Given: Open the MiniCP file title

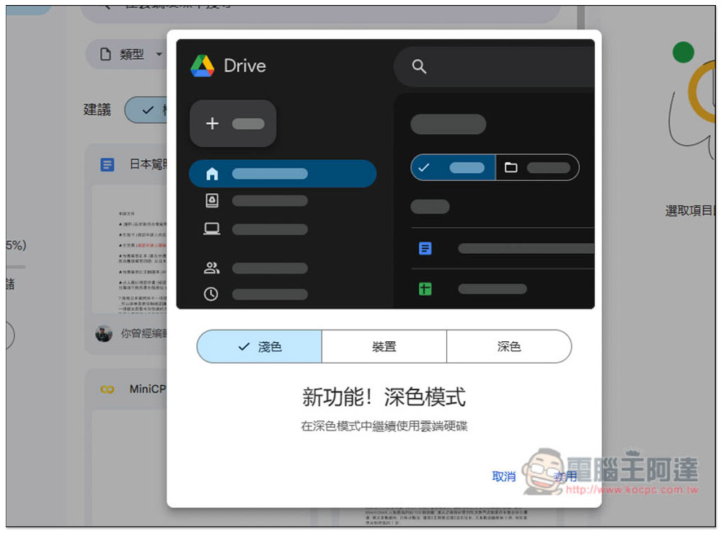Looking at the screenshot, I should (x=148, y=389).
